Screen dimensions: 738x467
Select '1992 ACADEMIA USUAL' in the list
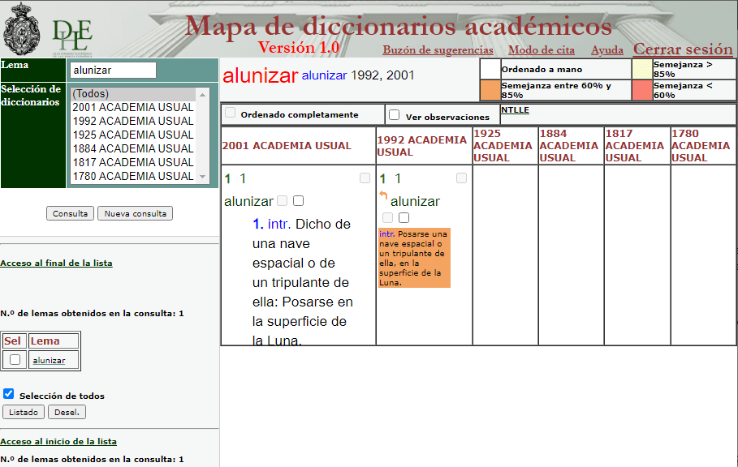click(x=133, y=121)
